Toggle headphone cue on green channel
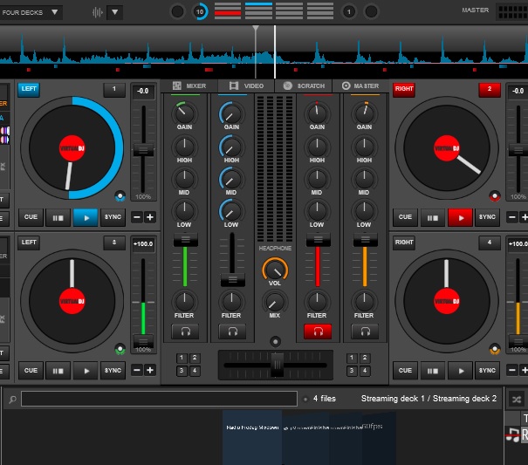The height and width of the screenshot is (465, 528). point(185,332)
